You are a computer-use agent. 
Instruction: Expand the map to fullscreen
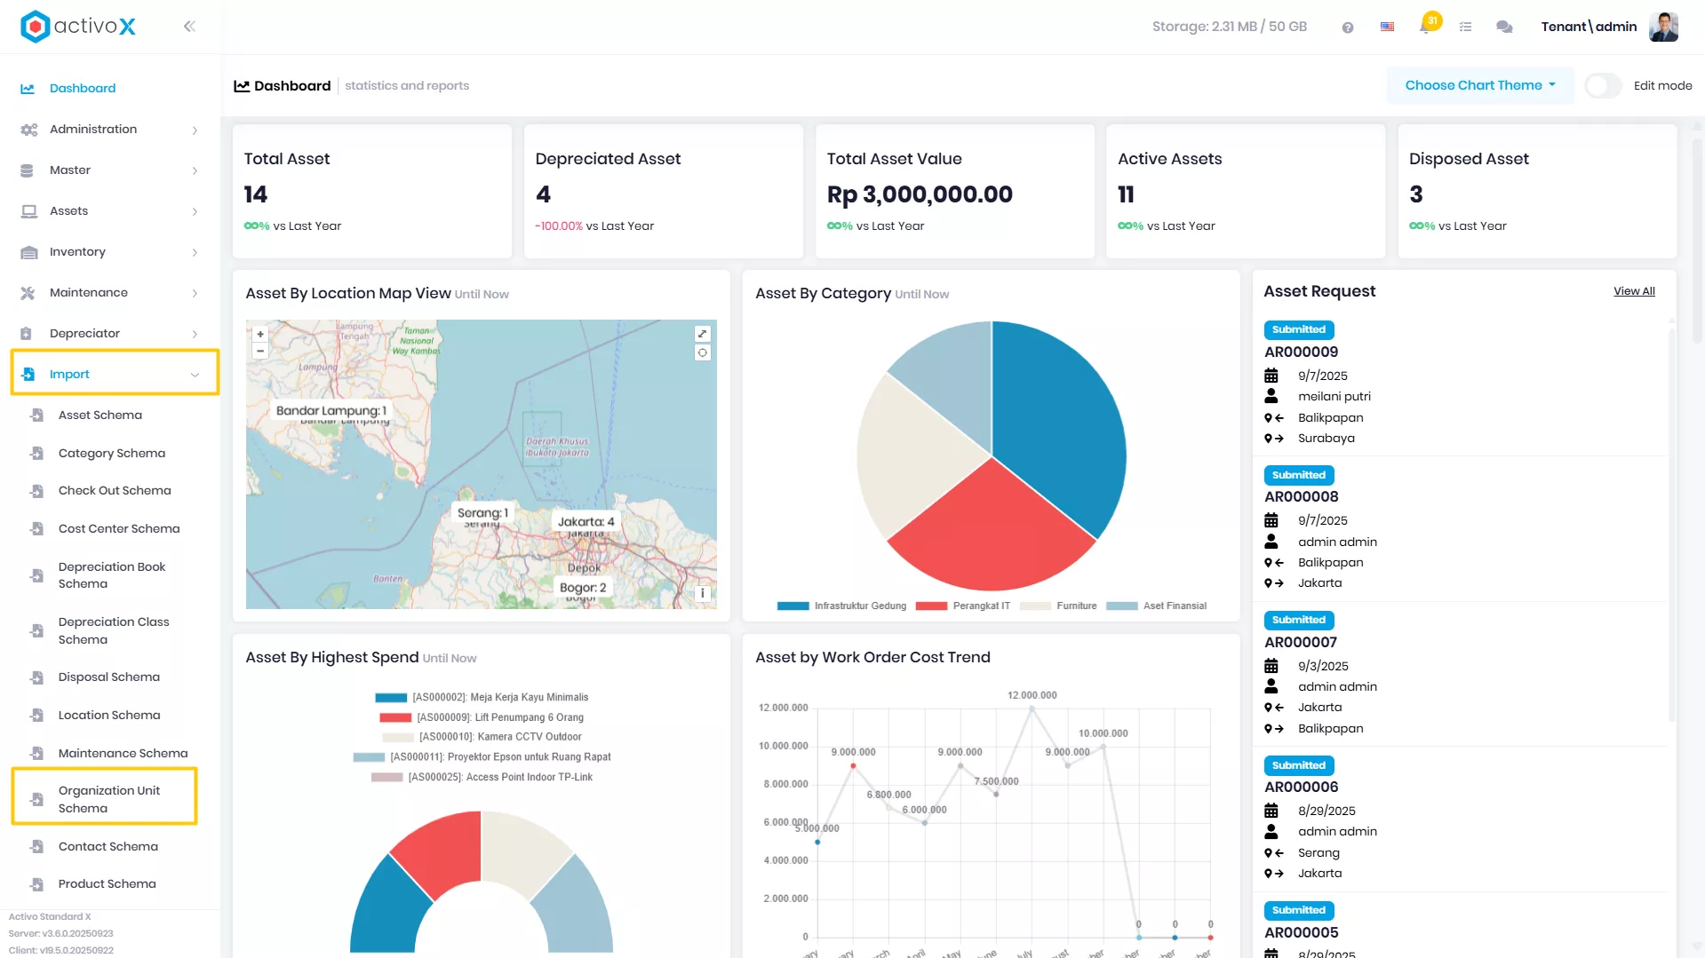click(703, 334)
